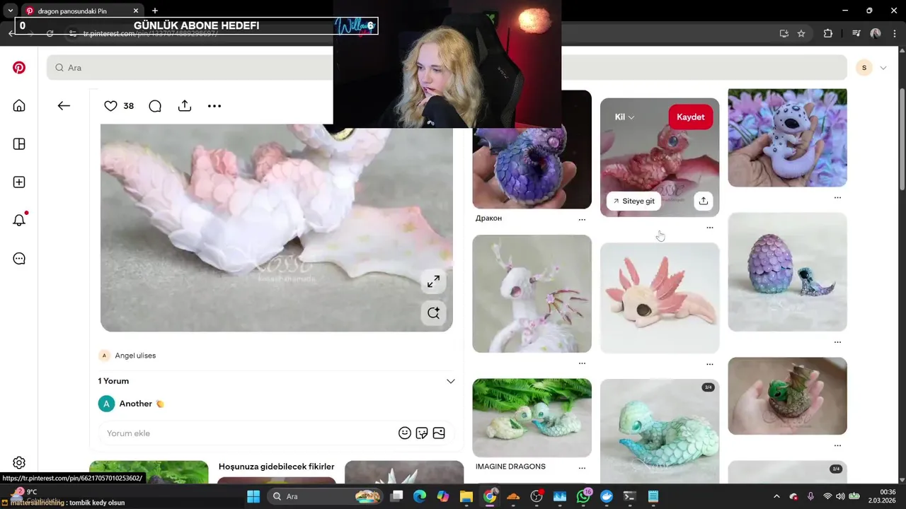Open the S profile avatar
The width and height of the screenshot is (906, 509).
tap(864, 68)
